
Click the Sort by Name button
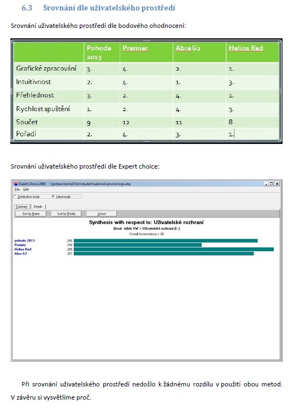point(31,213)
